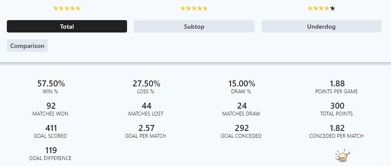This screenshot has height=166, width=391.
Task: Switch to the Subtop tab
Action: click(194, 27)
